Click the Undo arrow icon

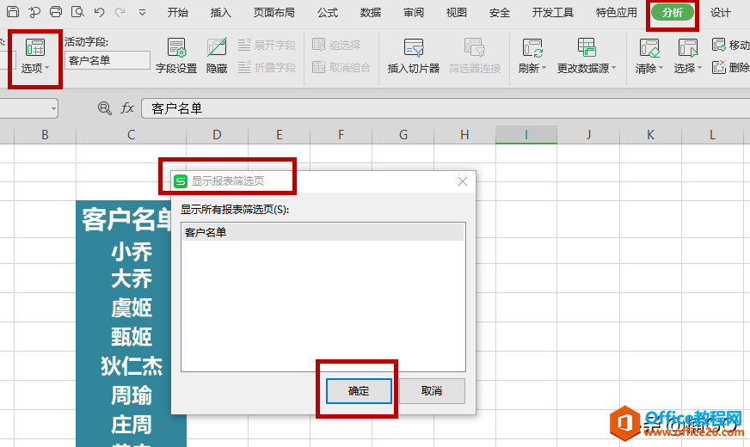pyautogui.click(x=99, y=12)
